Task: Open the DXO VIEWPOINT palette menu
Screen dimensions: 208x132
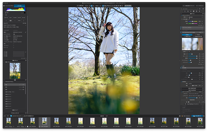Action: 203,88
